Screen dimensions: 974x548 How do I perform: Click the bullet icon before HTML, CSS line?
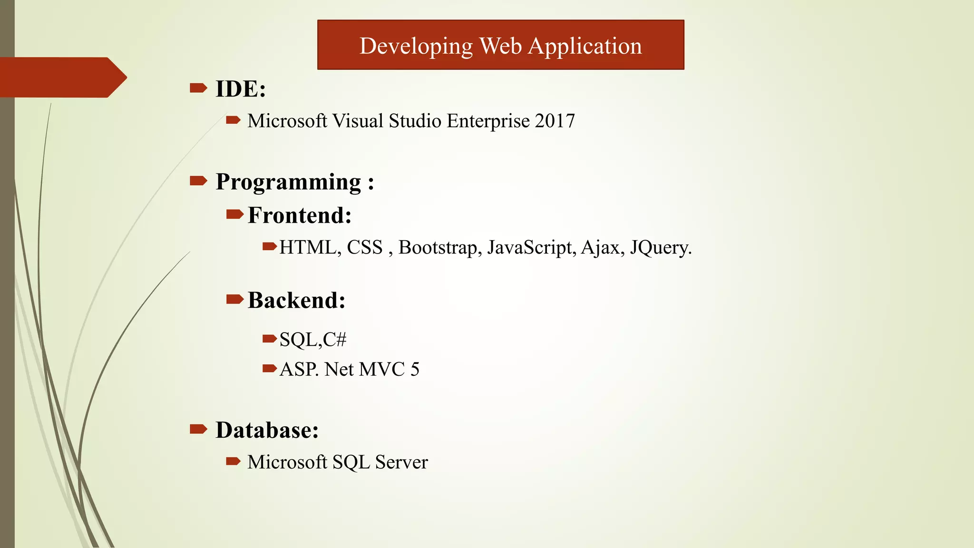[270, 246]
